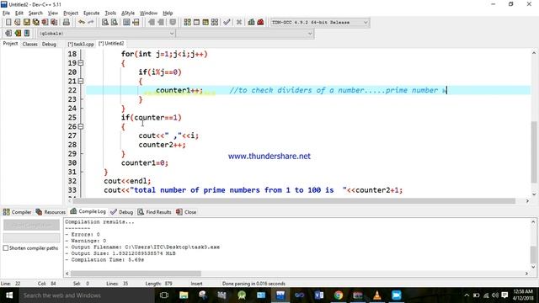Click the Save file toolbar icon
Screen dimensions: 539x303
point(26,23)
